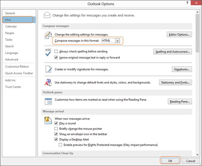This screenshot has width=202, height=166.
Task: Uncheck Ignore original message text option
Action: pos(56,58)
